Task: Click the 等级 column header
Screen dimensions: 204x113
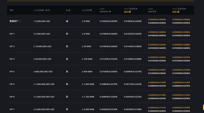Action: coord(11,10)
